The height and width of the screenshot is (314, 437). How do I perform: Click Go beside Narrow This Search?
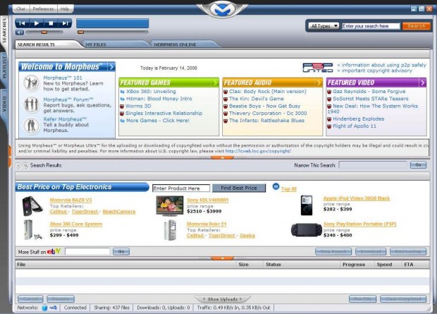click(418, 165)
